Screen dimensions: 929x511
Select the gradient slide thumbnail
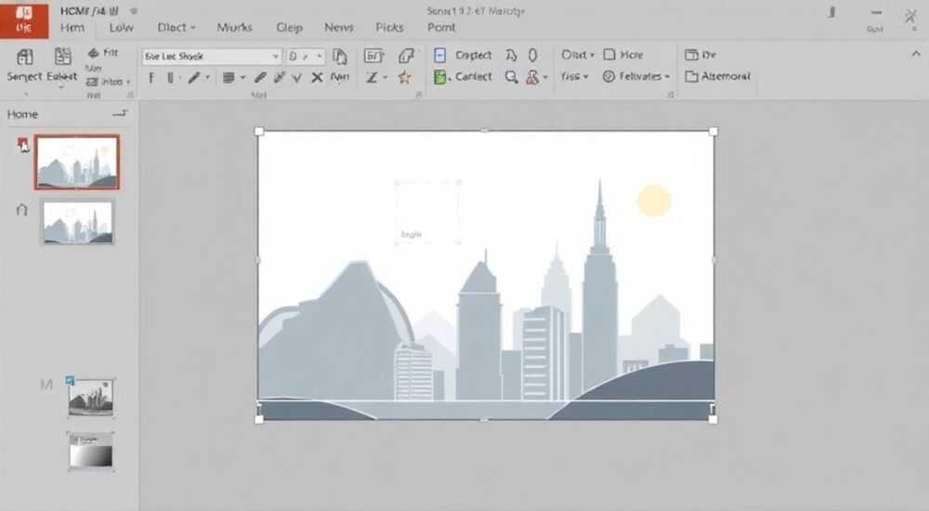(x=90, y=452)
